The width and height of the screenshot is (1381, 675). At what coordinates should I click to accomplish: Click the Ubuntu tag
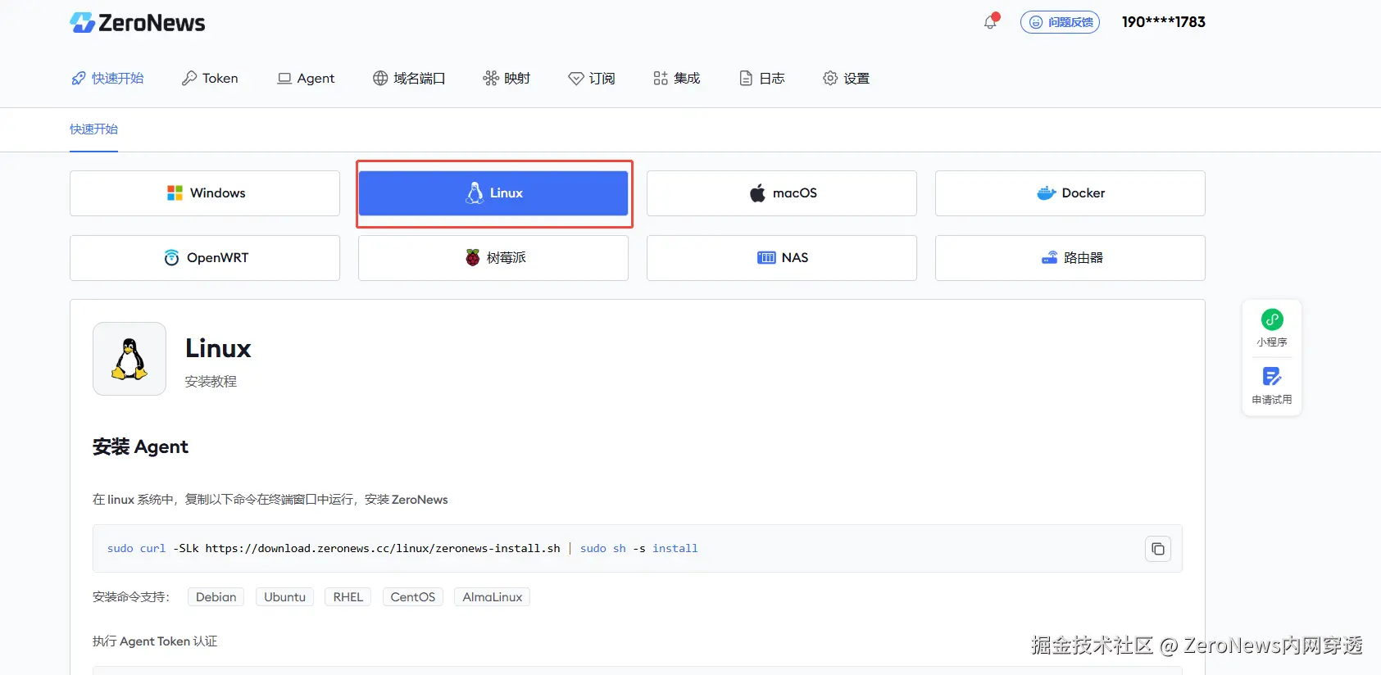(x=284, y=597)
